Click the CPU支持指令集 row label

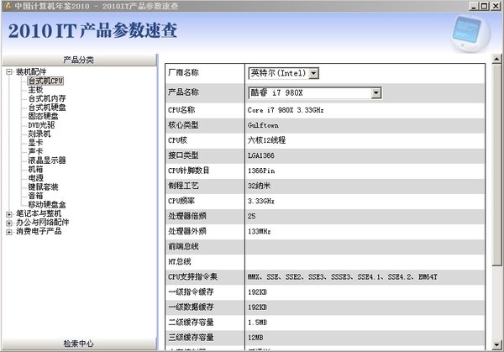[193, 276]
